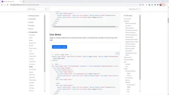Open the Card docs page

pos(30,51)
